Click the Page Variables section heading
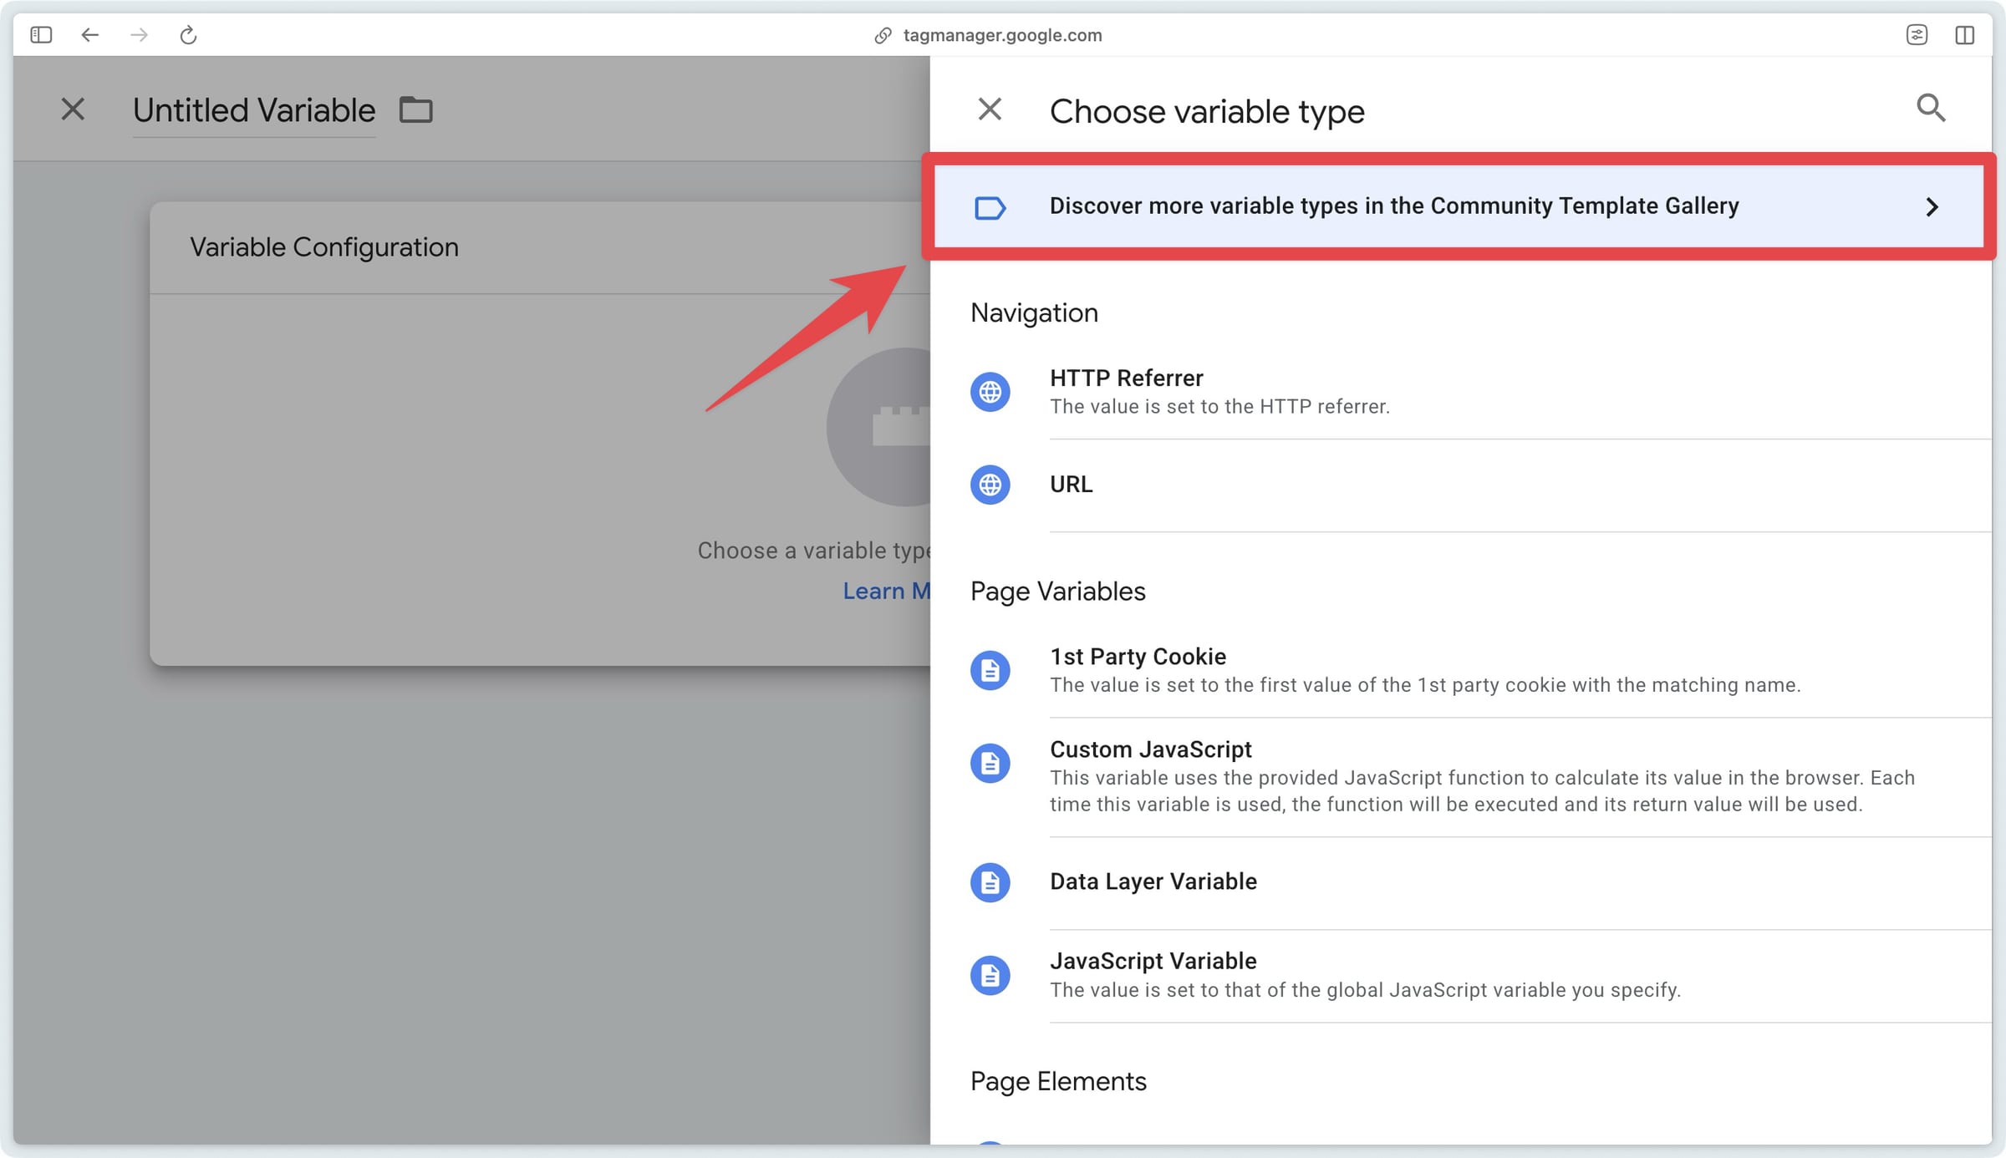 [x=1057, y=591]
